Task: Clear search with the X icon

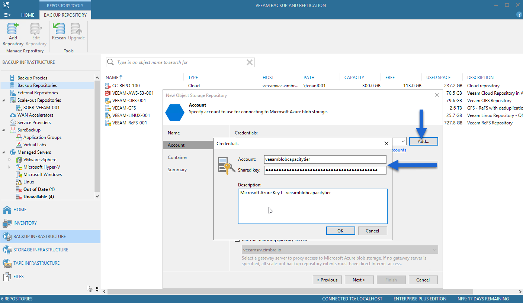Action: click(250, 62)
